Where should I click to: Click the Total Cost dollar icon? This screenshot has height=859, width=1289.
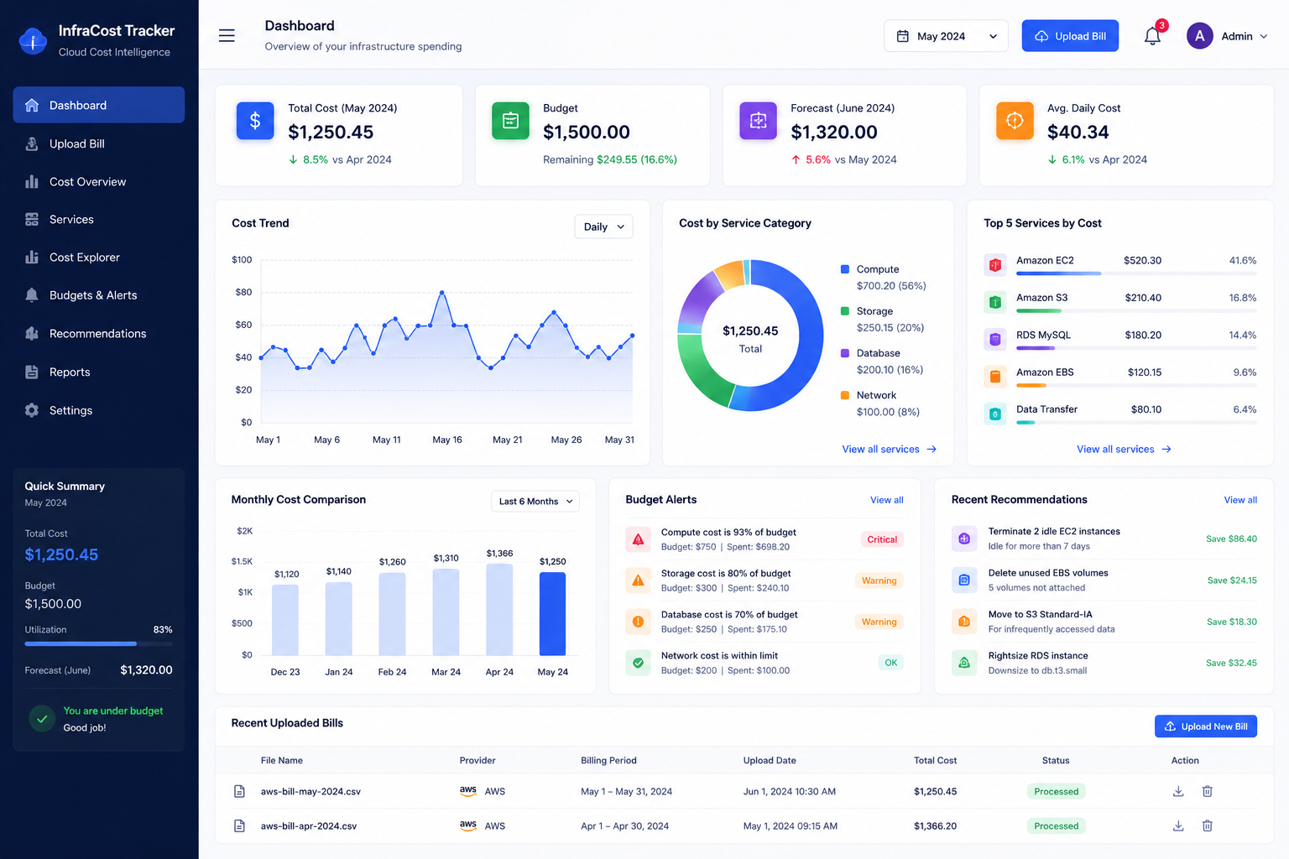click(x=255, y=121)
